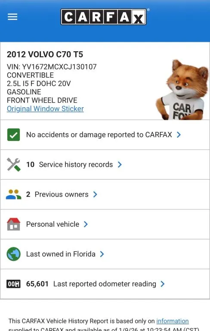Click the Car Fox mascot image
210x331 pixels.
(182, 90)
